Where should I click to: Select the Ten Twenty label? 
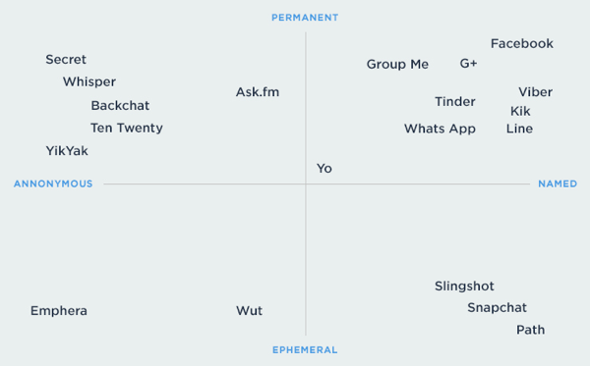[x=127, y=129]
